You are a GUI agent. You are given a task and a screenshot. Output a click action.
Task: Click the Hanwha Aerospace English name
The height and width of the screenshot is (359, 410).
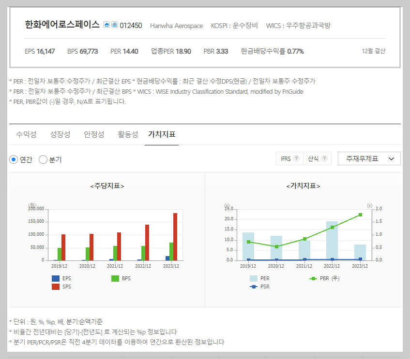[177, 26]
